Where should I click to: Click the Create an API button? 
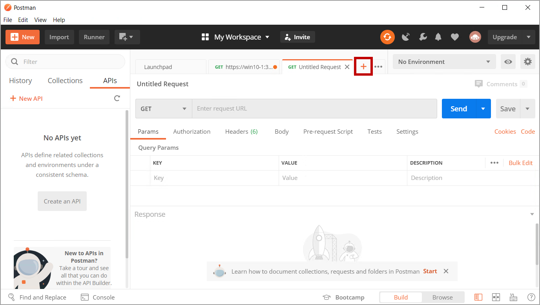(x=62, y=201)
